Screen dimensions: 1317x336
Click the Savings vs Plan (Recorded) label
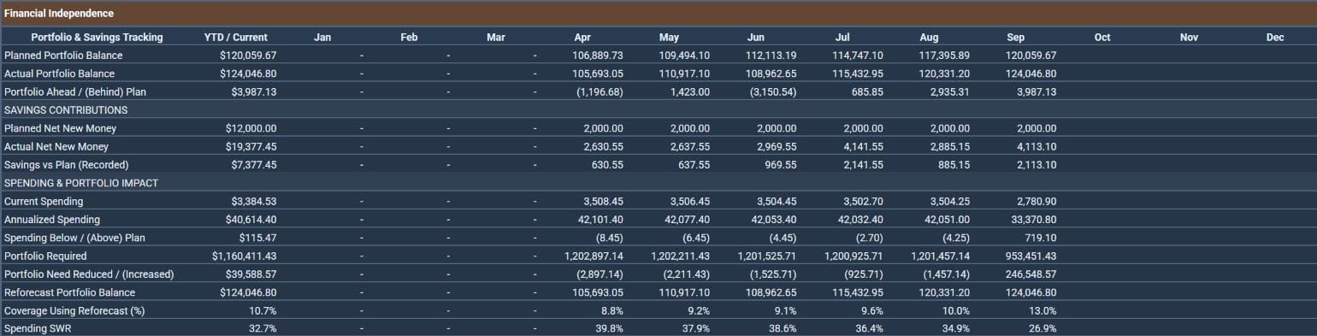[x=67, y=165]
